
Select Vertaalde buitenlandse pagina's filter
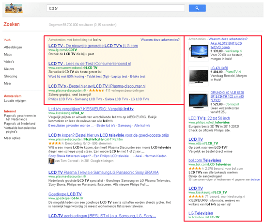[x=20, y=130]
